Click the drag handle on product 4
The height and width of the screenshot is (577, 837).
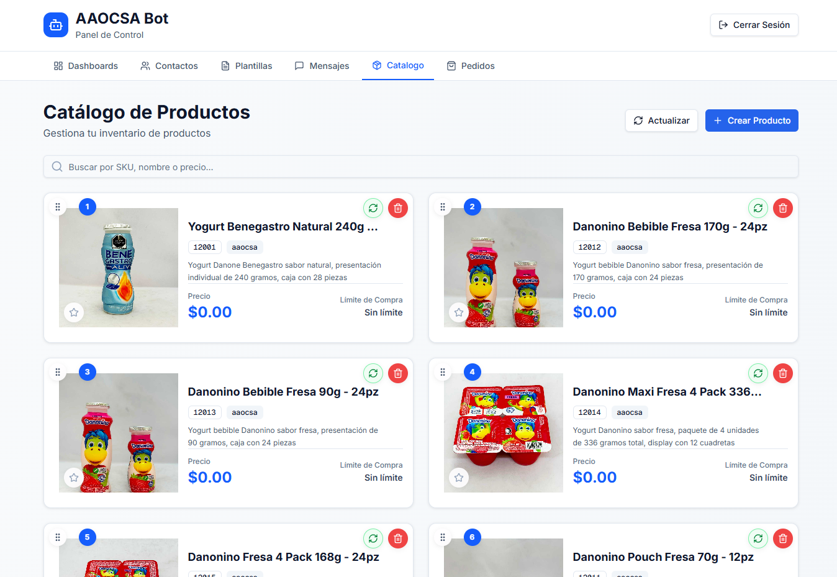coord(443,372)
